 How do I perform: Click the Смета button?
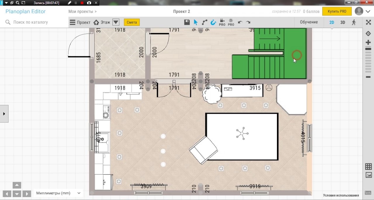click(x=132, y=22)
